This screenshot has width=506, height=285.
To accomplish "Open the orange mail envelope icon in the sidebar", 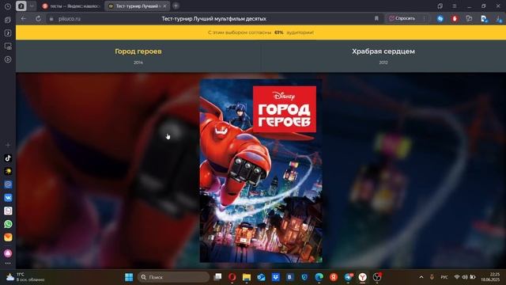I will (8, 237).
